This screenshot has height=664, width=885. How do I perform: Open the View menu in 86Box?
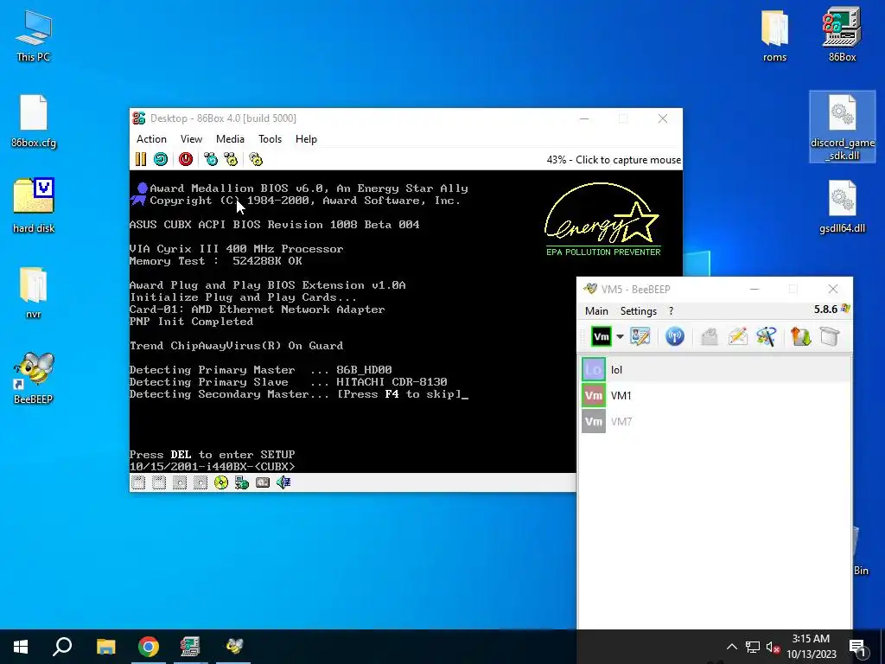coord(191,139)
